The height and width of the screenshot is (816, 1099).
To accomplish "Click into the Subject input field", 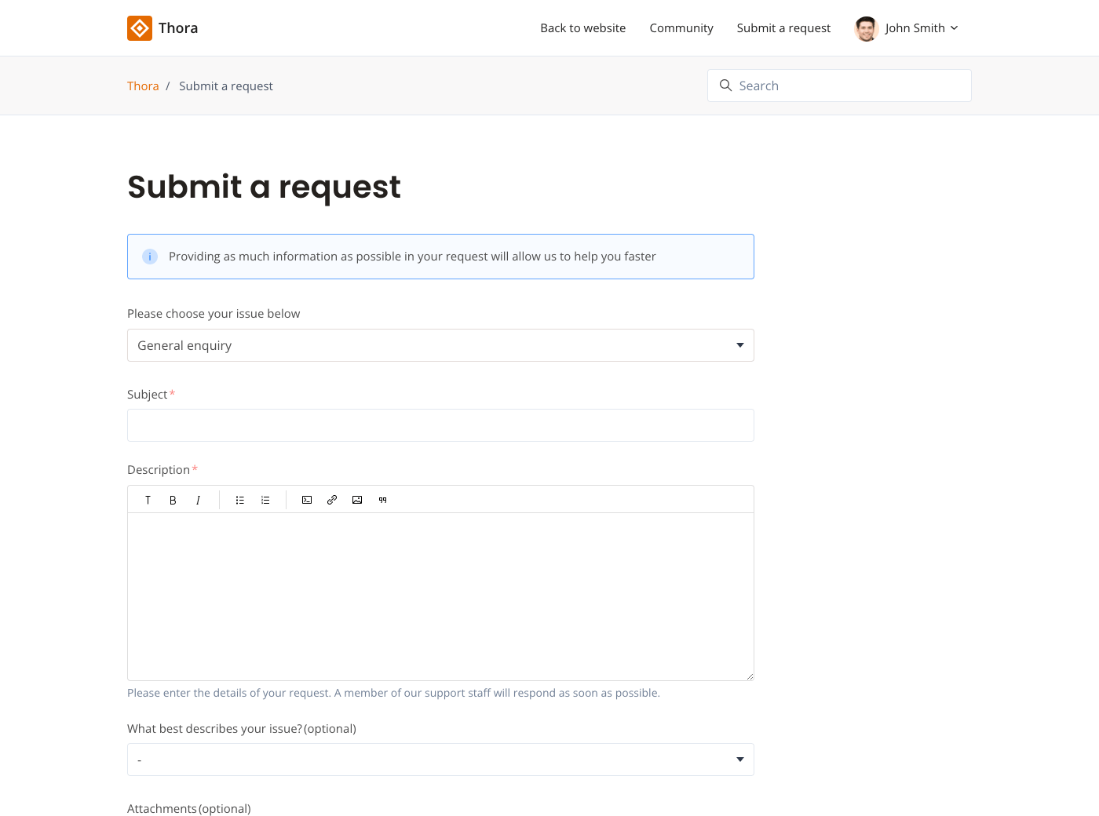I will click(x=440, y=425).
